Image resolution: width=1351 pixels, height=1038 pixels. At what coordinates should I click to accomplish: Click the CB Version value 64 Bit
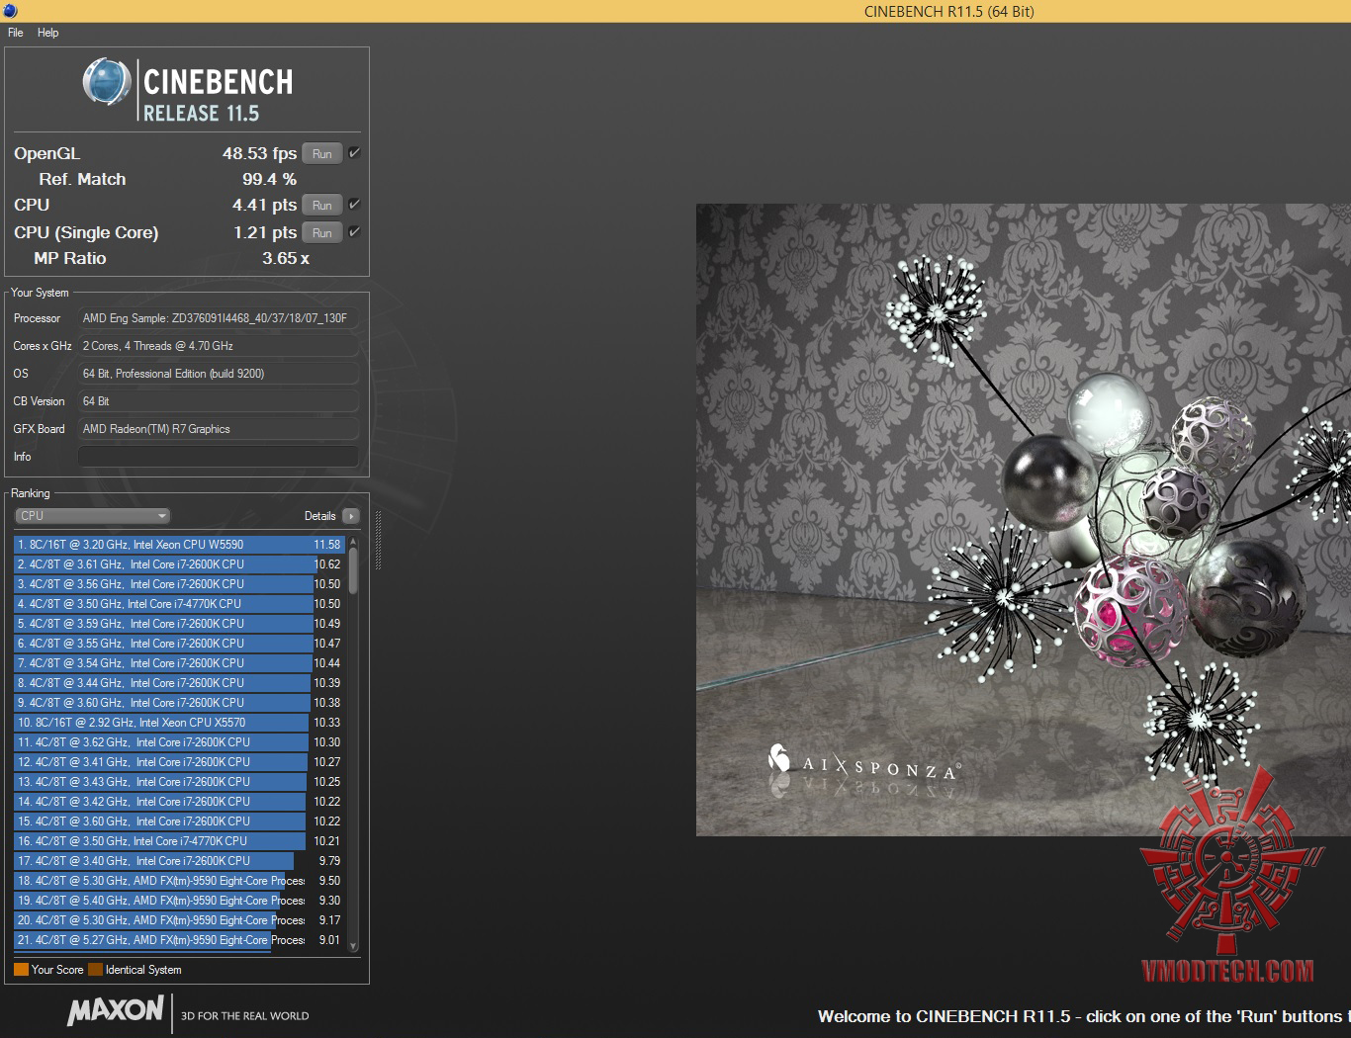tap(218, 401)
